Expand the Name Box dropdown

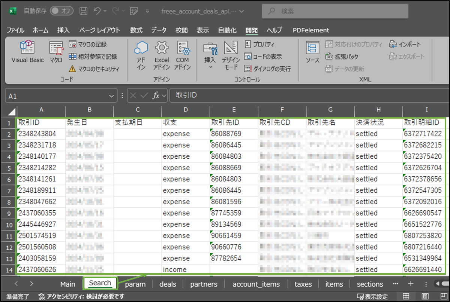pos(111,96)
